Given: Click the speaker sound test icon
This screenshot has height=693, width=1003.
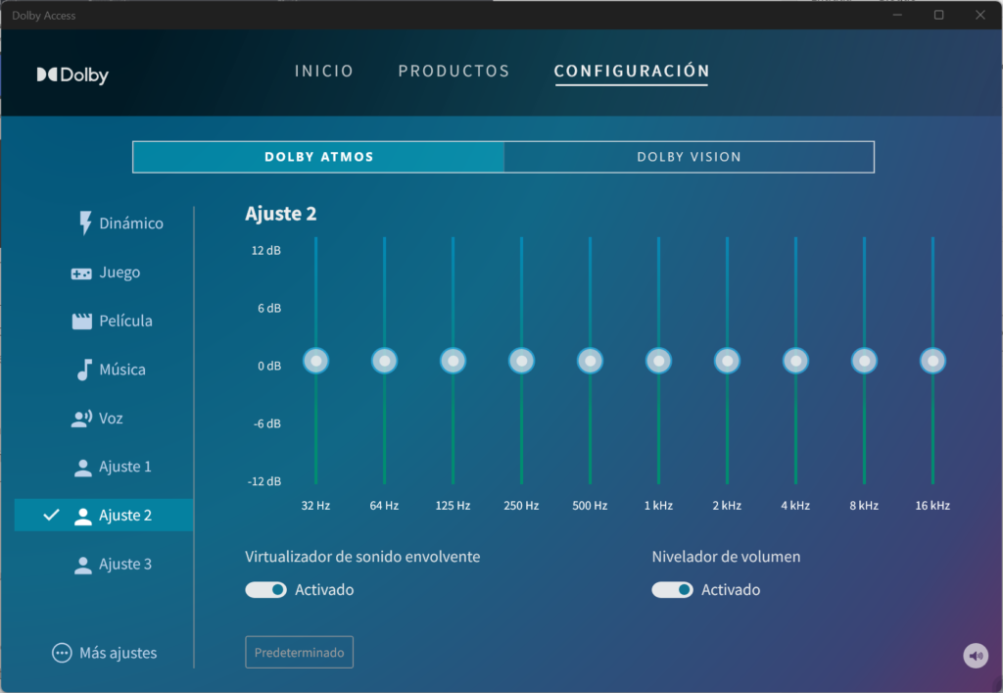Looking at the screenshot, I should pyautogui.click(x=976, y=655).
